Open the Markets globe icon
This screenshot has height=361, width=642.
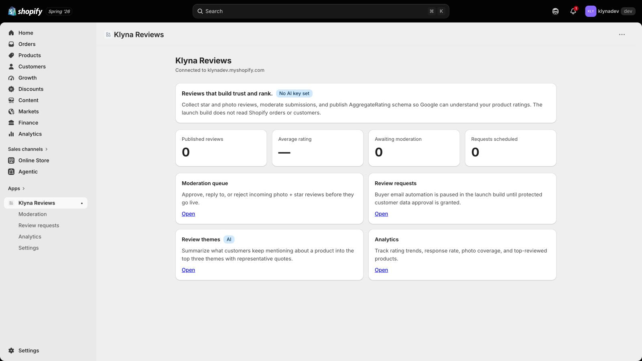point(11,112)
